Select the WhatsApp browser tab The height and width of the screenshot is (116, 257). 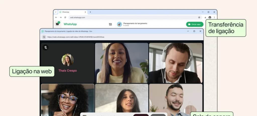coord(73,12)
